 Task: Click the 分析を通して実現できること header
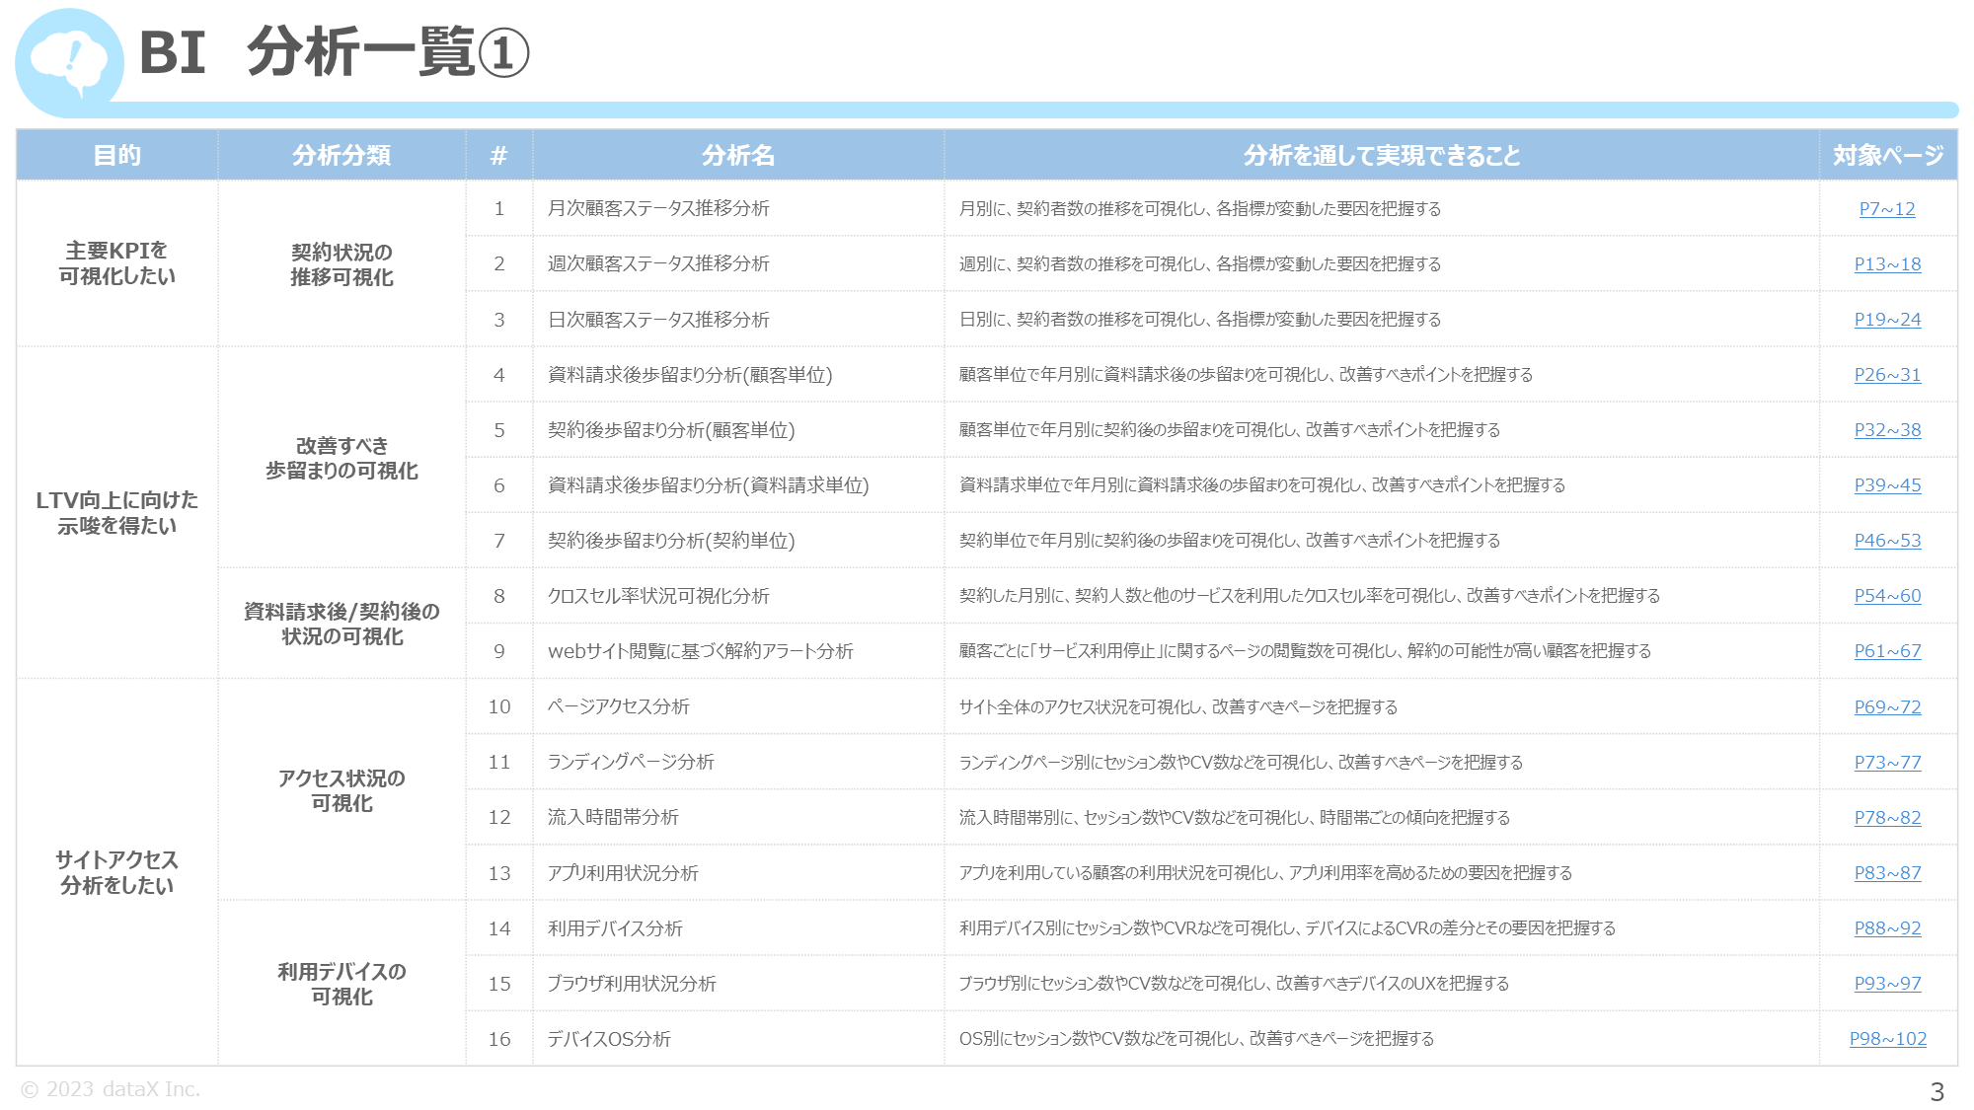pyautogui.click(x=1382, y=155)
